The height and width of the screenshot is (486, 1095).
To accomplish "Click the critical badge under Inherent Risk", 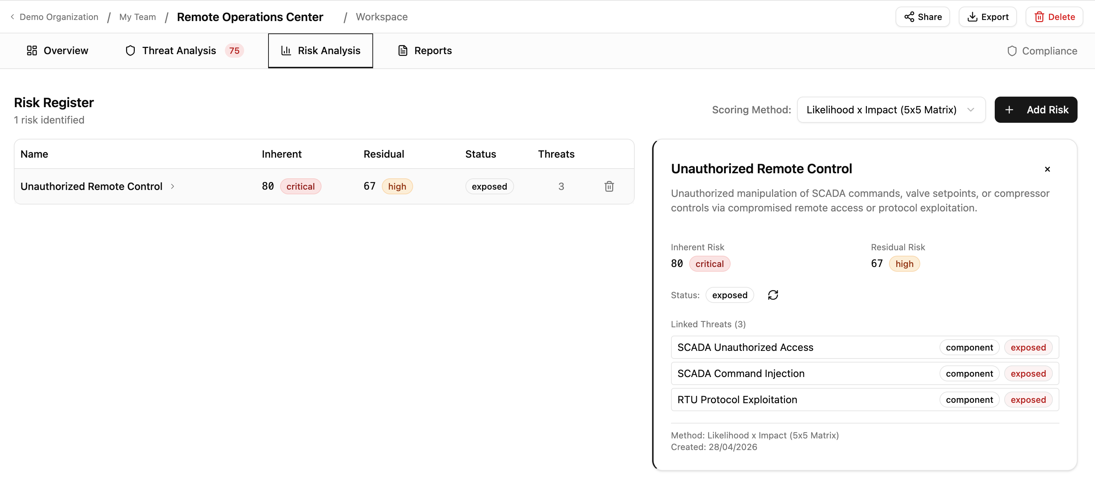I will (x=710, y=263).
